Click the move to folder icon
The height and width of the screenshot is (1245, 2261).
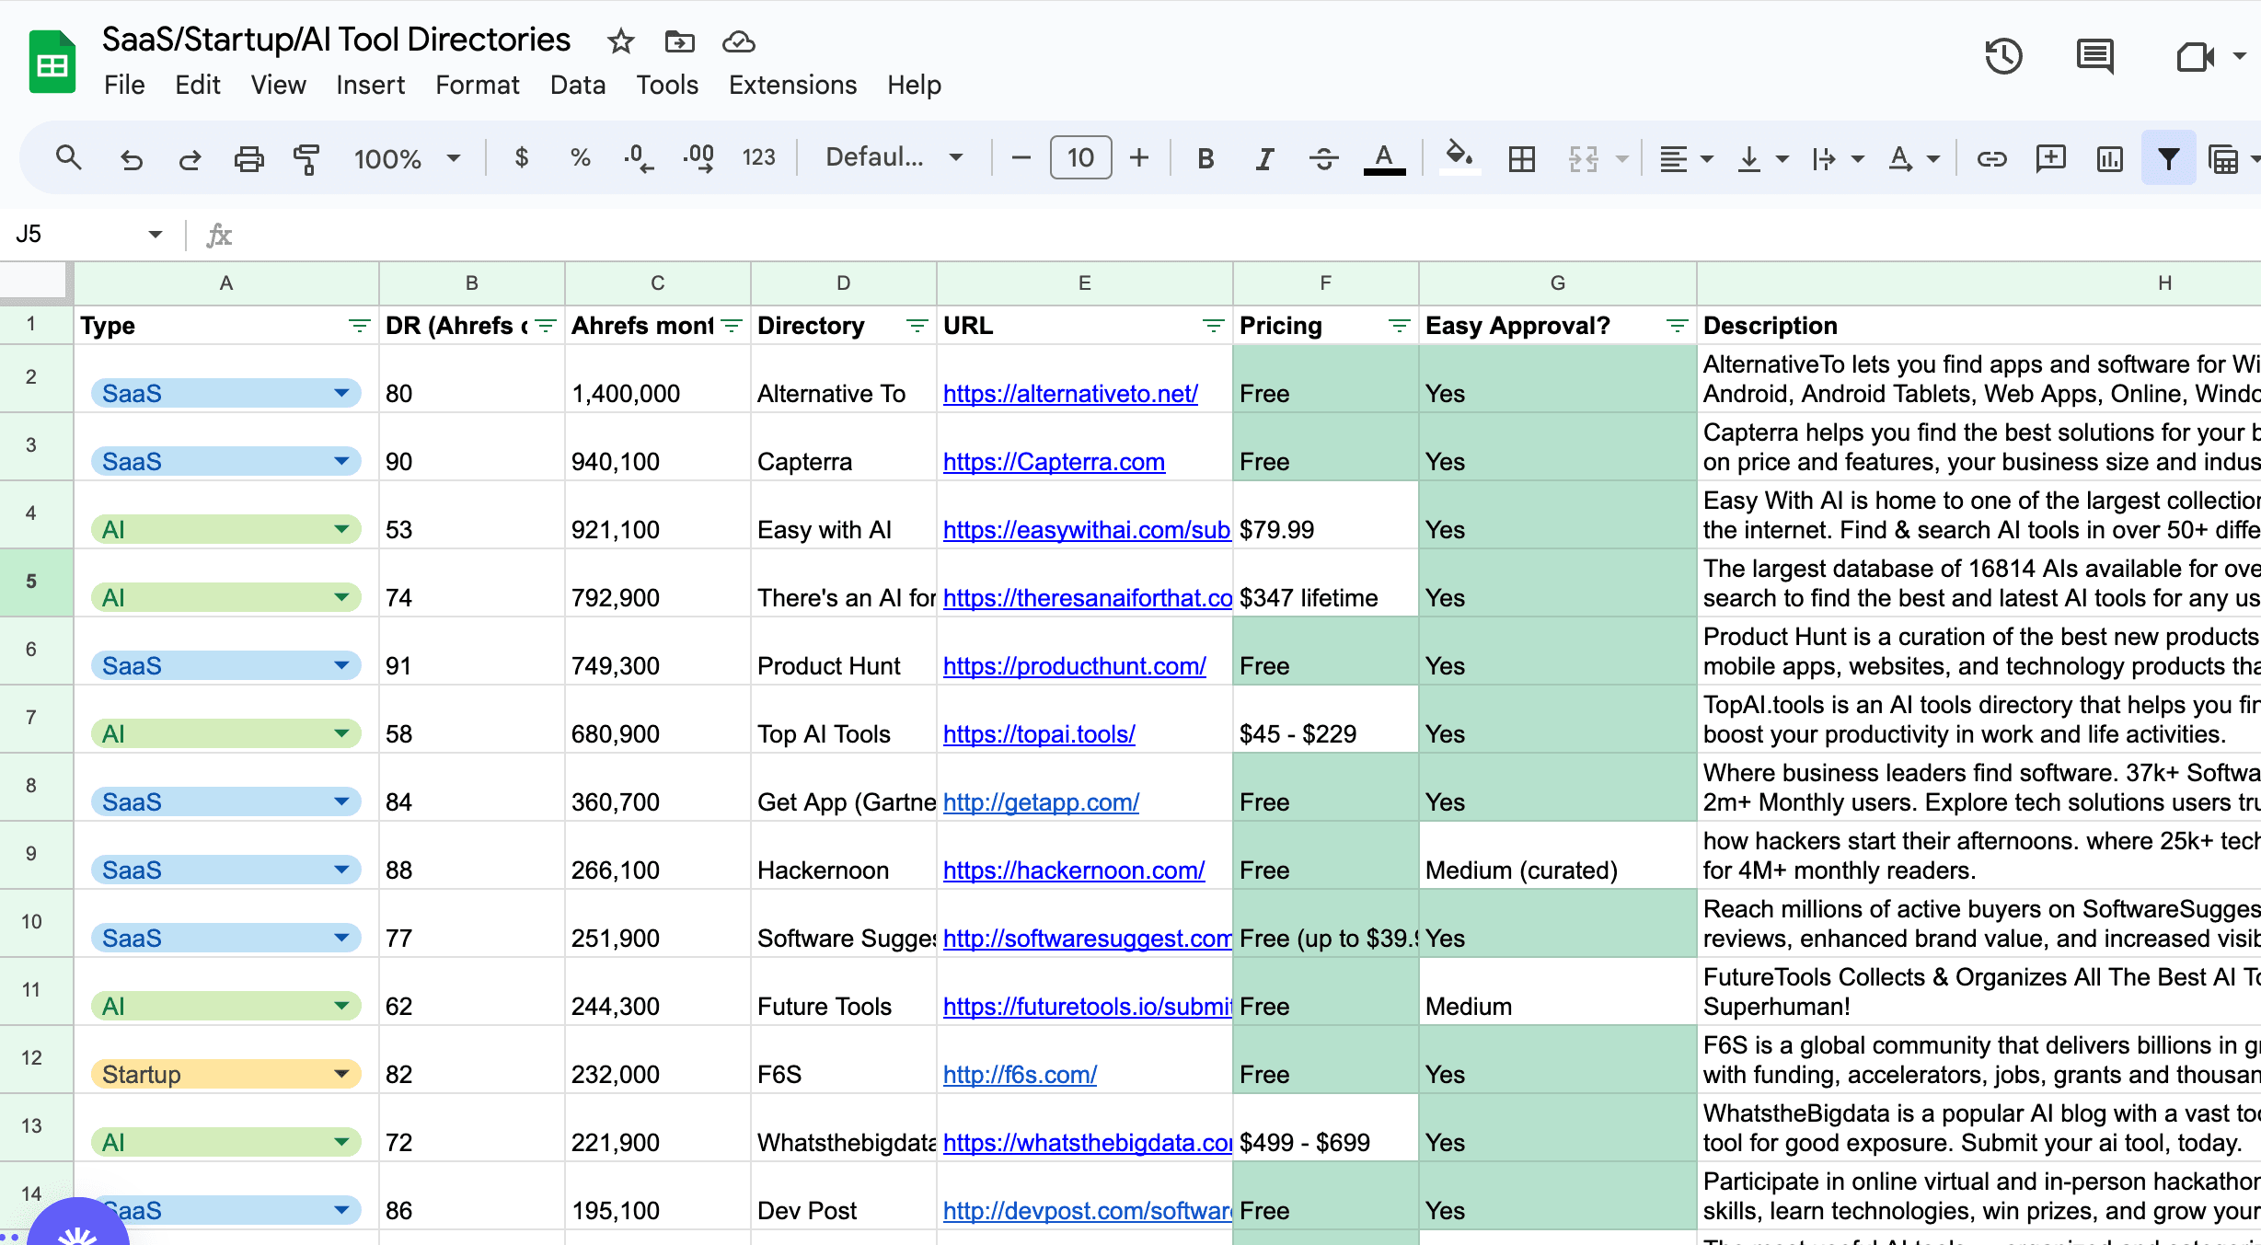click(x=679, y=41)
